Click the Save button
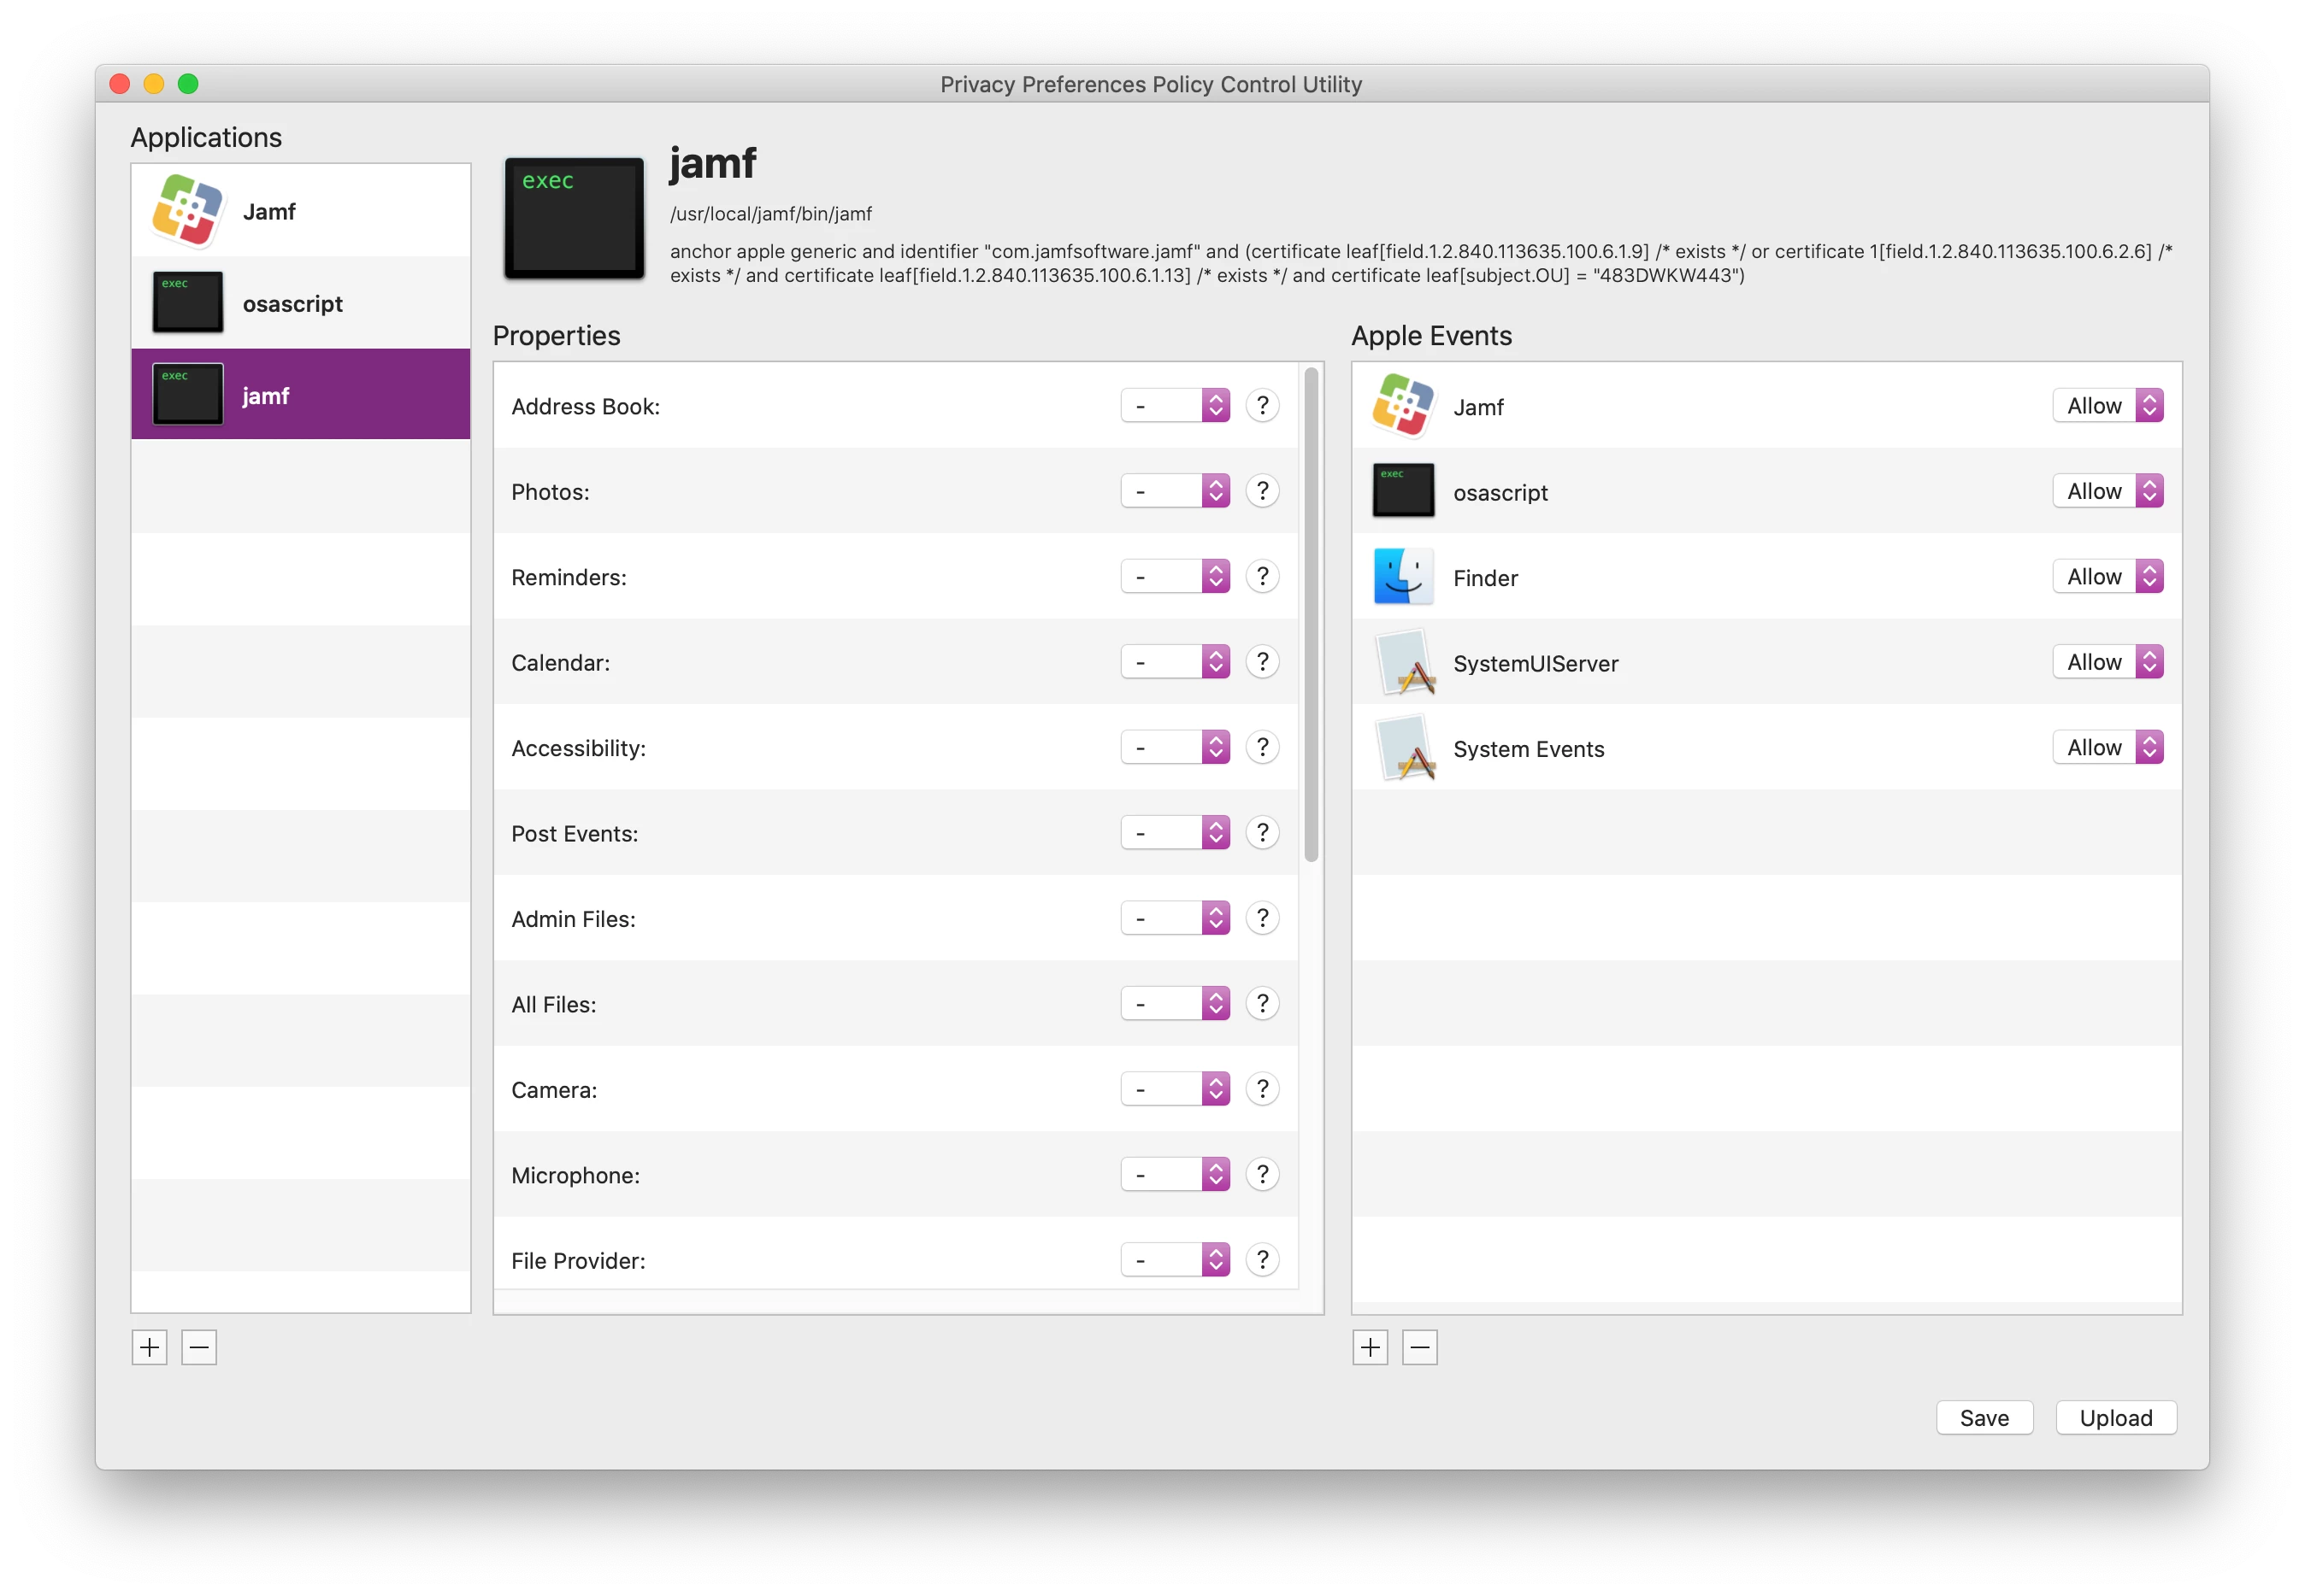 coord(1984,1417)
